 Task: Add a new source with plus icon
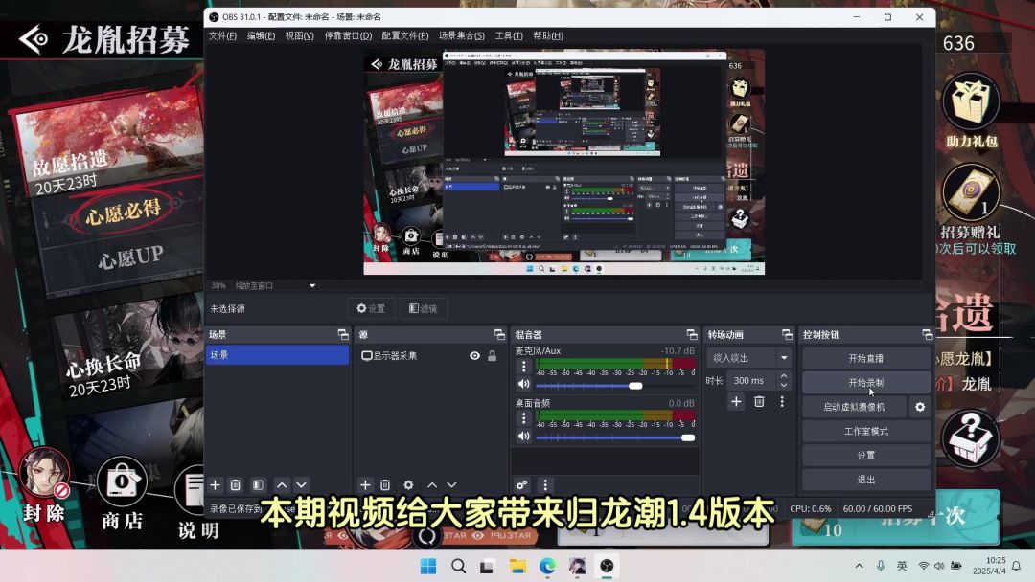coord(365,485)
